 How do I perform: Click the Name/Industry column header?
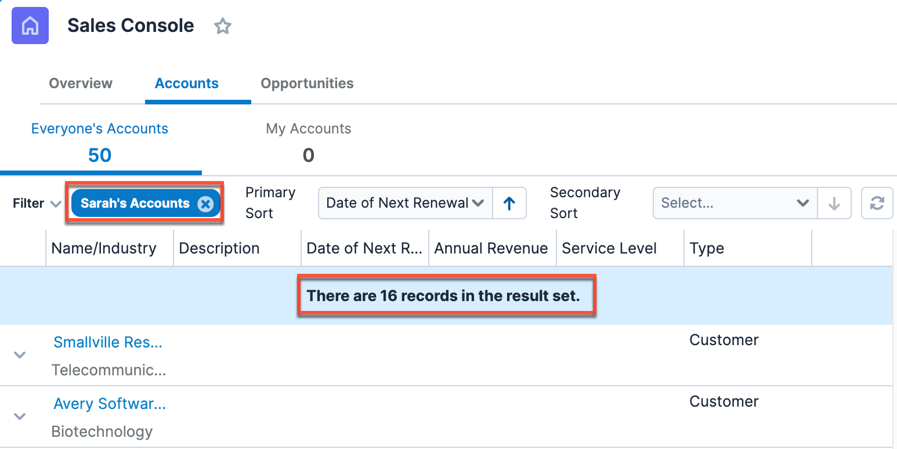tap(104, 249)
